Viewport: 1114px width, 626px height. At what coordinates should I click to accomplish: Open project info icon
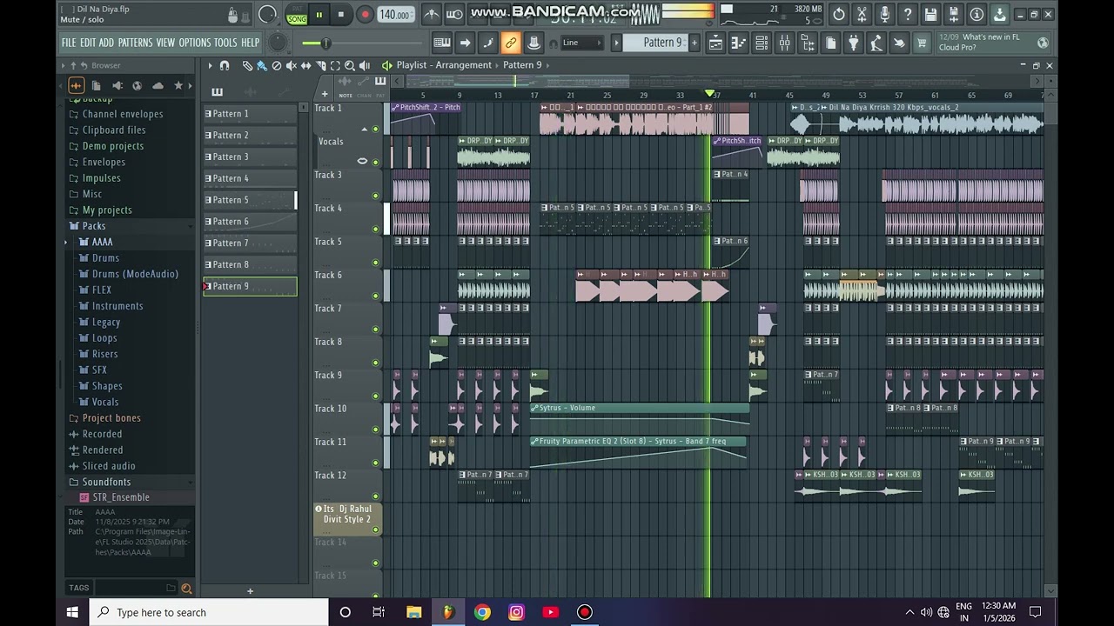pos(976,14)
